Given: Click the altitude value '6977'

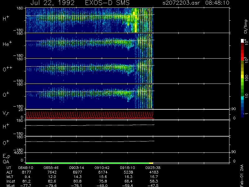Looking at the screenshot, I should click(x=78, y=172).
